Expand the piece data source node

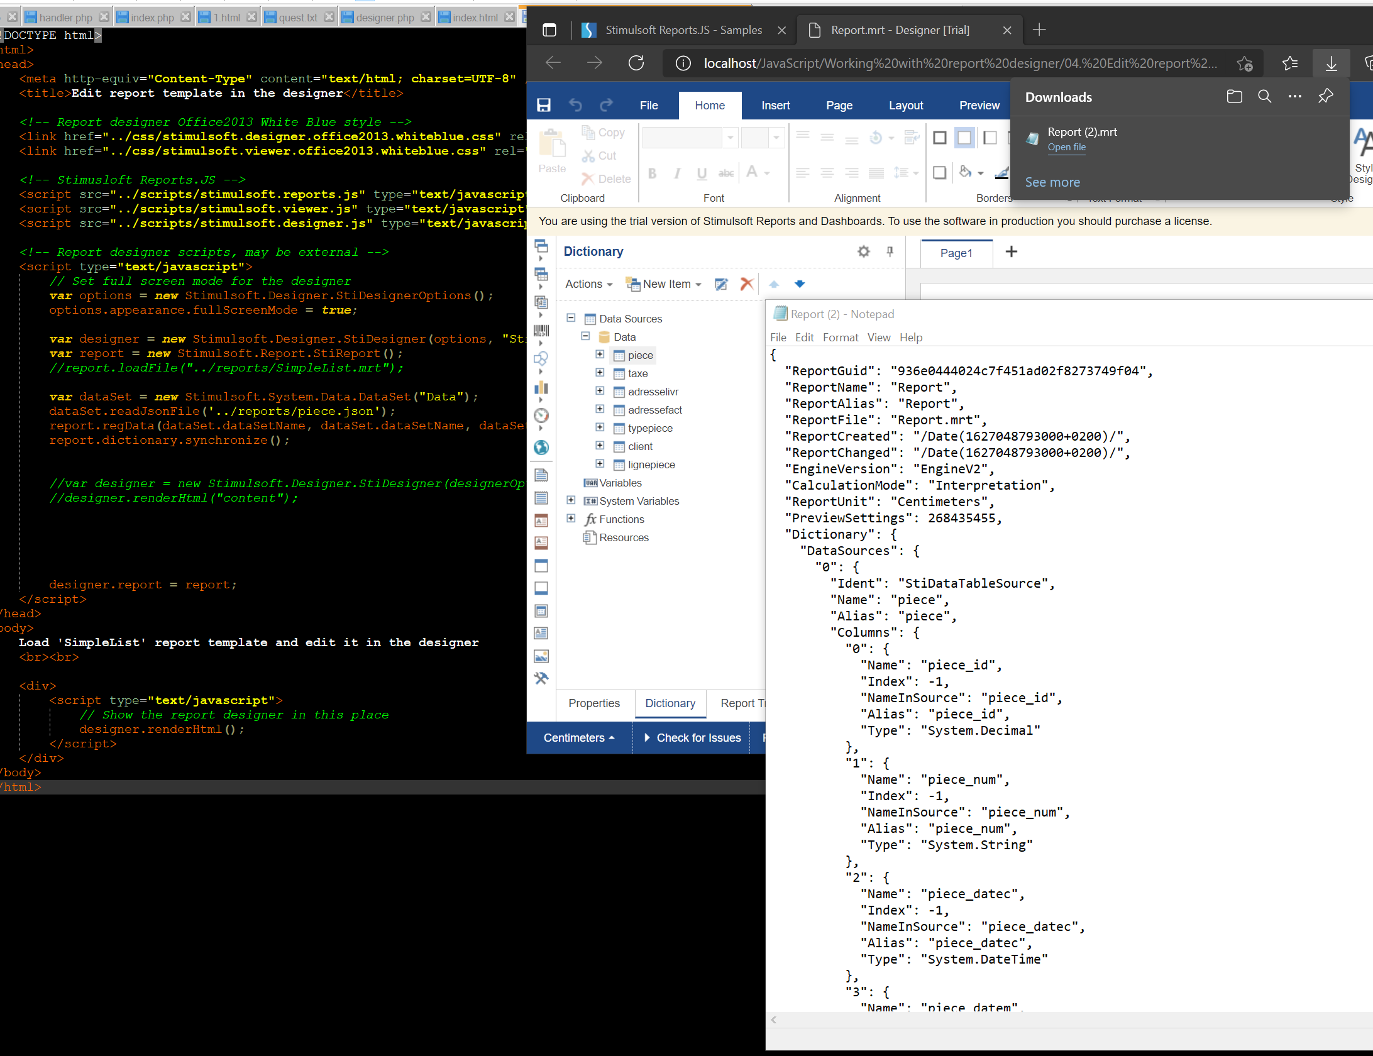point(600,355)
